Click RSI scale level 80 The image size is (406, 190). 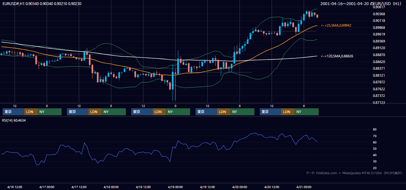coord(375,130)
